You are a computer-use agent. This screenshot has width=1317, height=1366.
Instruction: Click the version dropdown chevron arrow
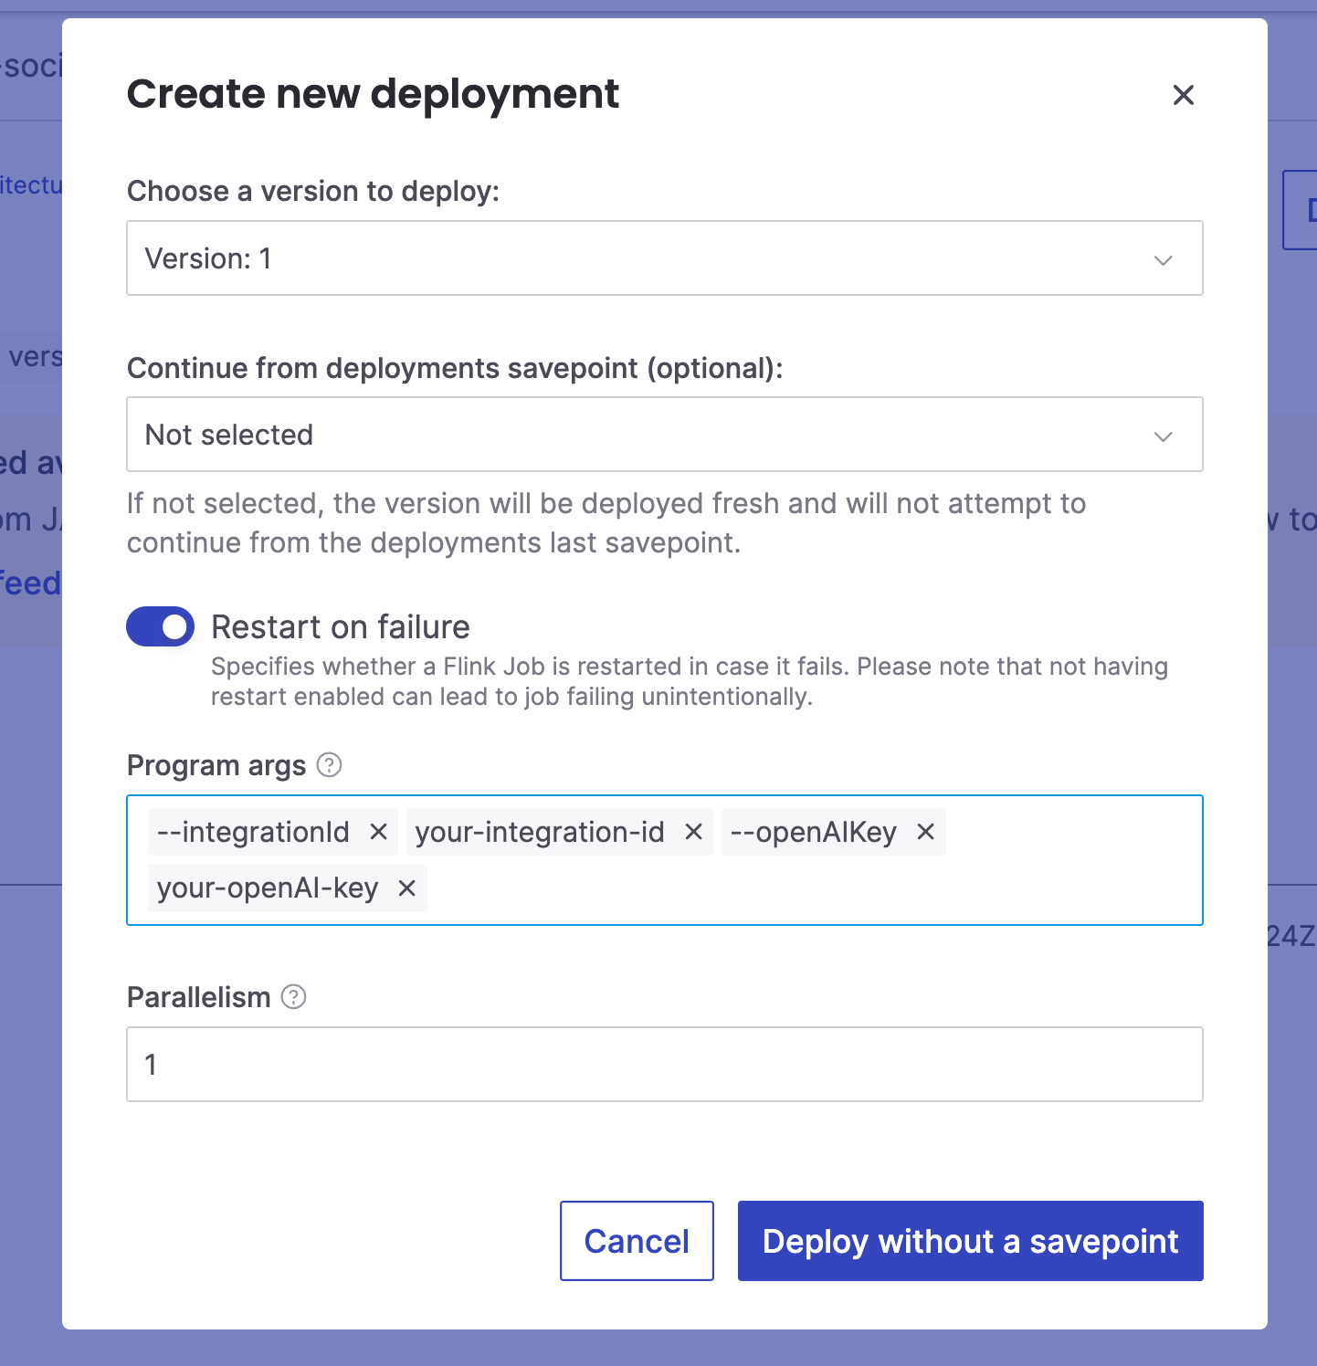click(x=1163, y=260)
